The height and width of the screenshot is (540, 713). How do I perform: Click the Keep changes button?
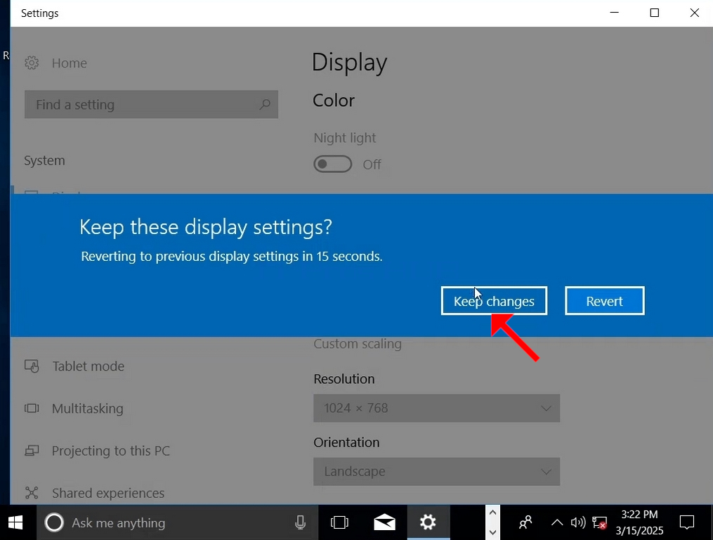coord(494,300)
